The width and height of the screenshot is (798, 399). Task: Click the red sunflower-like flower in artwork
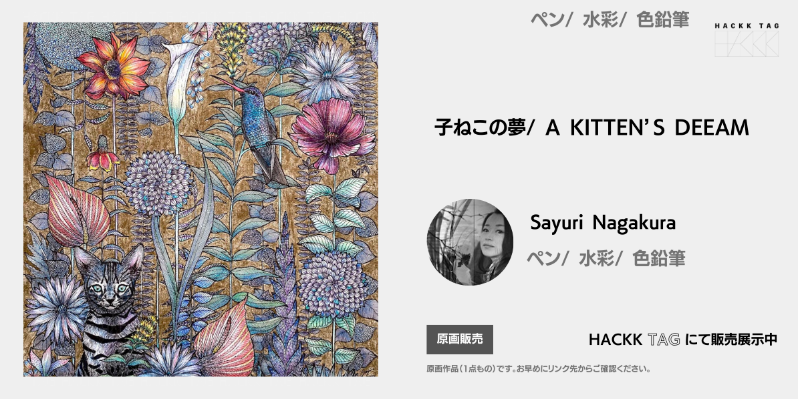pyautogui.click(x=113, y=67)
